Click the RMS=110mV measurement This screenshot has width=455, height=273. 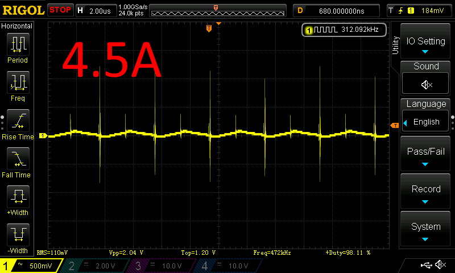point(52,253)
